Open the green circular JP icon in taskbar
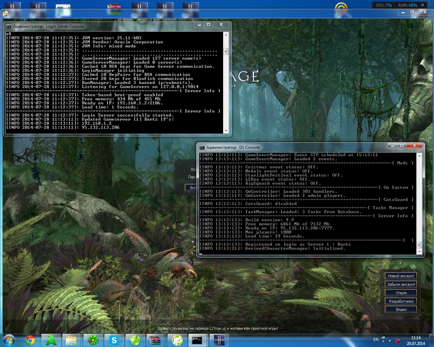This screenshot has width=434, height=347. 177,340
